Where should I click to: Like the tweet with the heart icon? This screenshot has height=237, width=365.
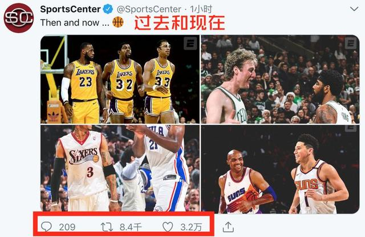point(168,227)
